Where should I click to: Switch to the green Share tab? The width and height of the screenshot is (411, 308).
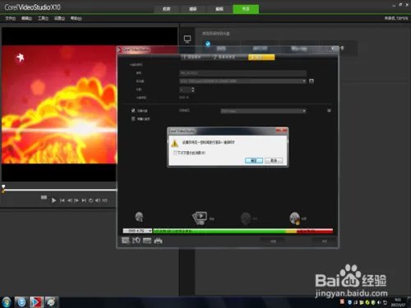[246, 9]
